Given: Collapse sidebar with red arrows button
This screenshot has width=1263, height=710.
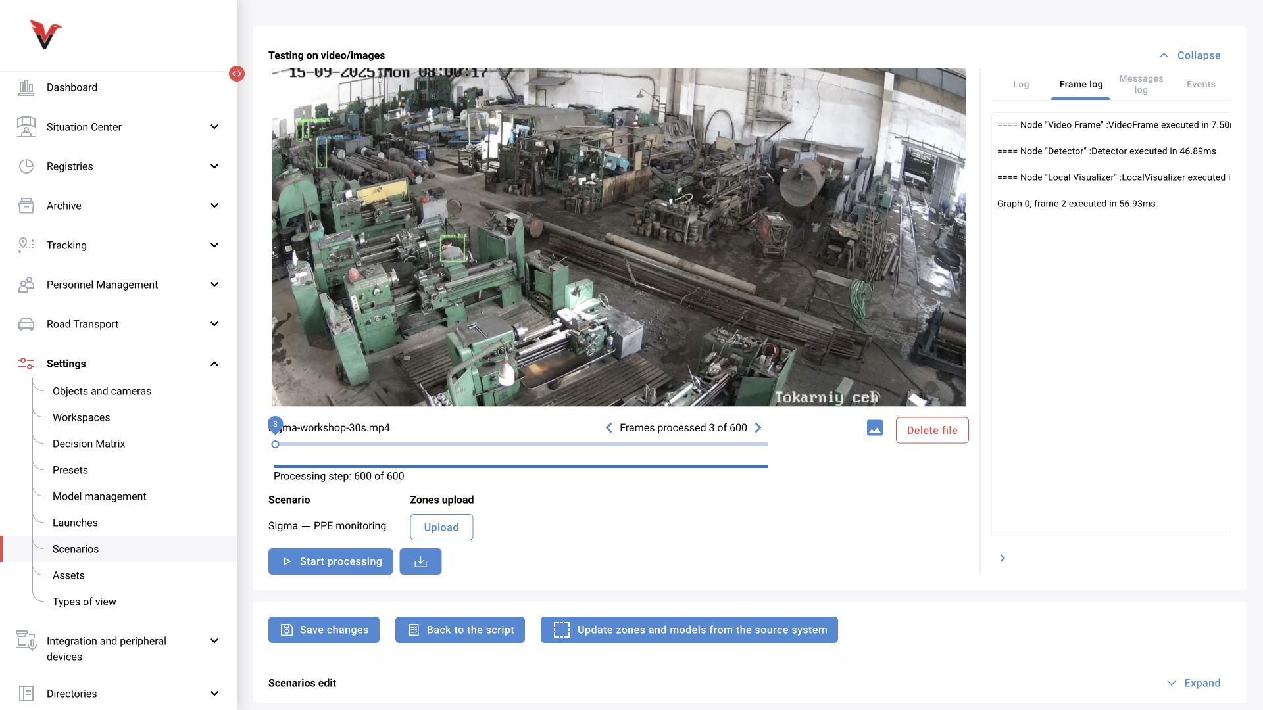Looking at the screenshot, I should coord(237,74).
